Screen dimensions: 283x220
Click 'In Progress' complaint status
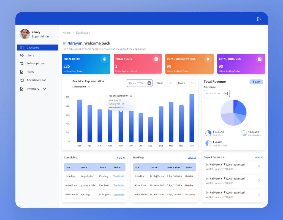tap(105, 195)
